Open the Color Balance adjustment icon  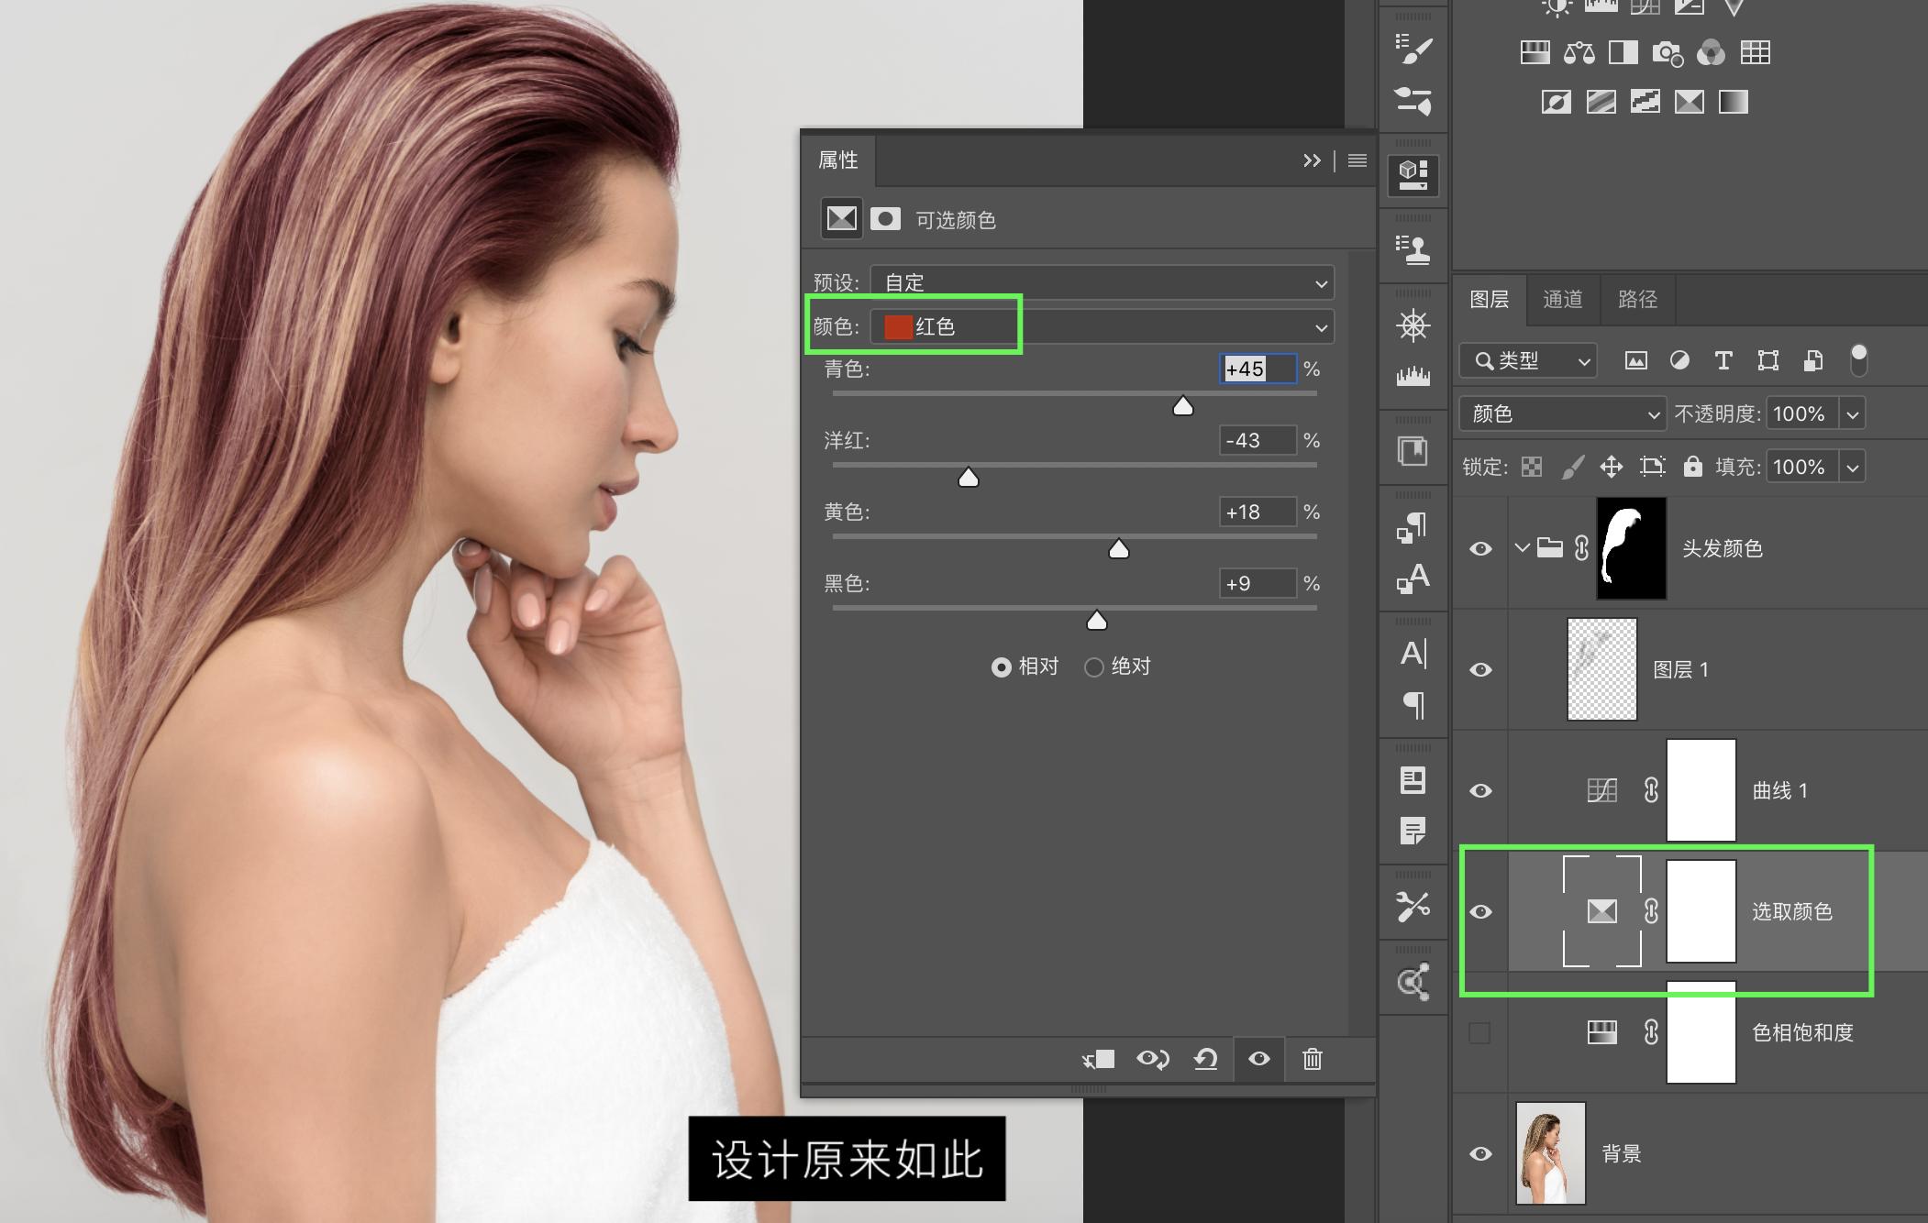click(x=1579, y=52)
